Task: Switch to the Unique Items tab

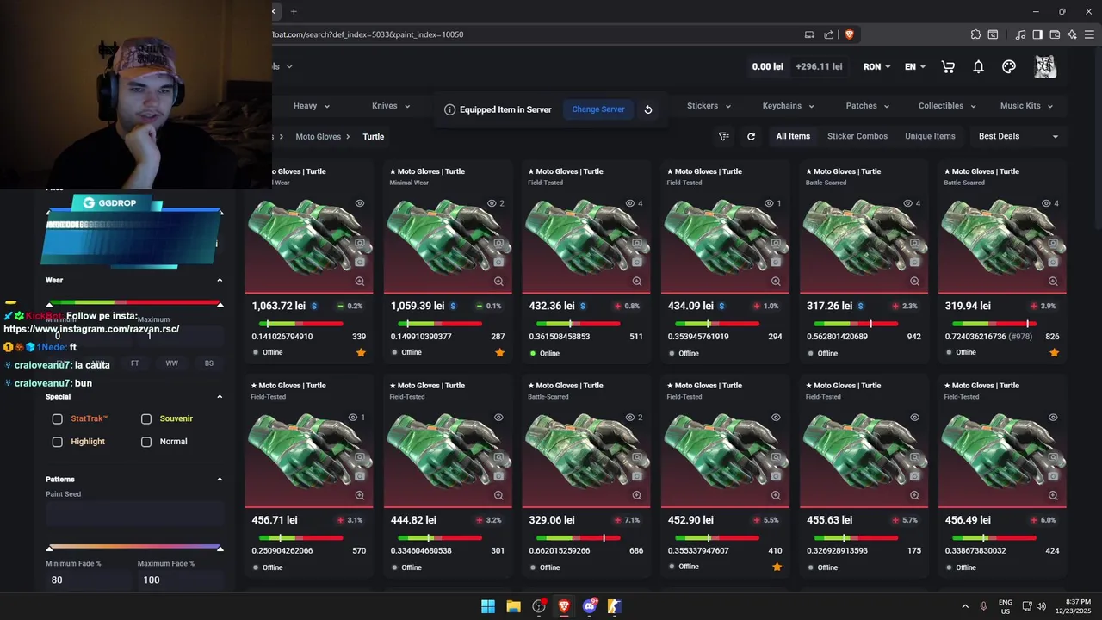Action: pyautogui.click(x=930, y=136)
